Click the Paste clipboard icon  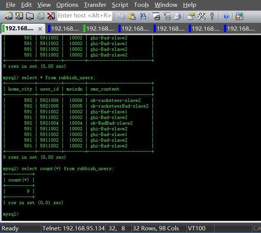pyautogui.click(x=132, y=16)
